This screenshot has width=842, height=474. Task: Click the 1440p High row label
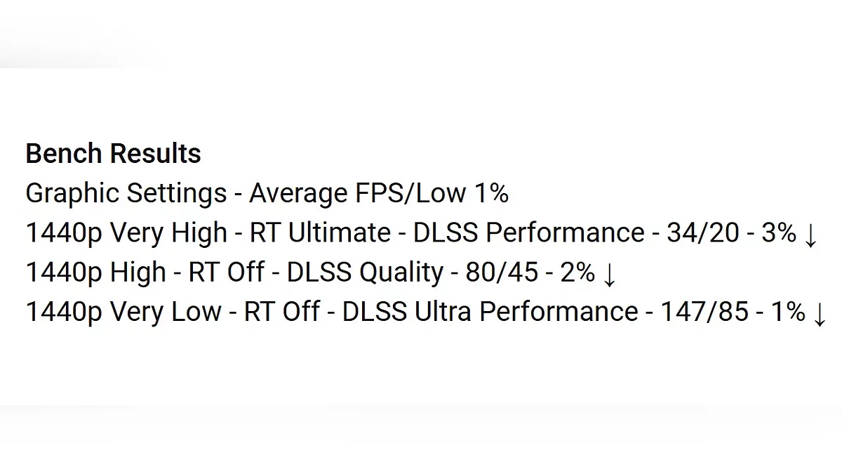(95, 272)
